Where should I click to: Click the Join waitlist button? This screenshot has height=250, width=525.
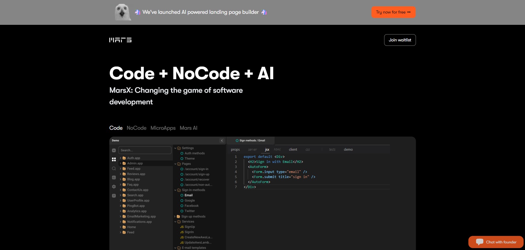point(400,40)
